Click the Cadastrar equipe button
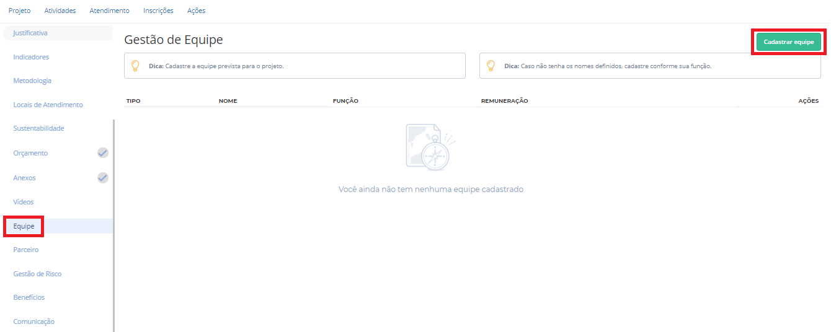The height and width of the screenshot is (332, 831). coord(788,42)
